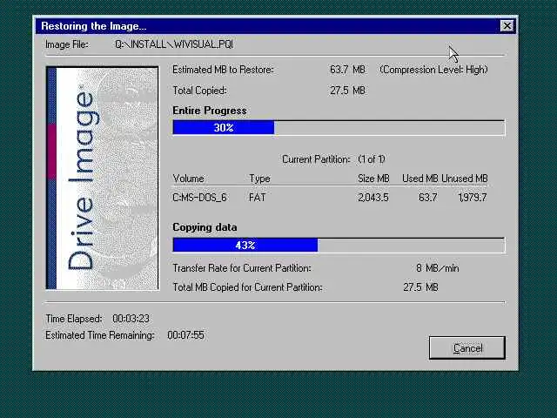Click the 'Copying data' heading

pyautogui.click(x=205, y=227)
